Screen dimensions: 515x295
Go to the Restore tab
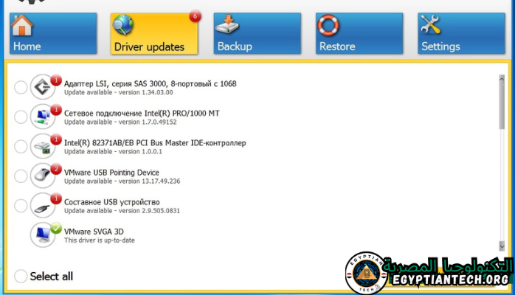[359, 34]
